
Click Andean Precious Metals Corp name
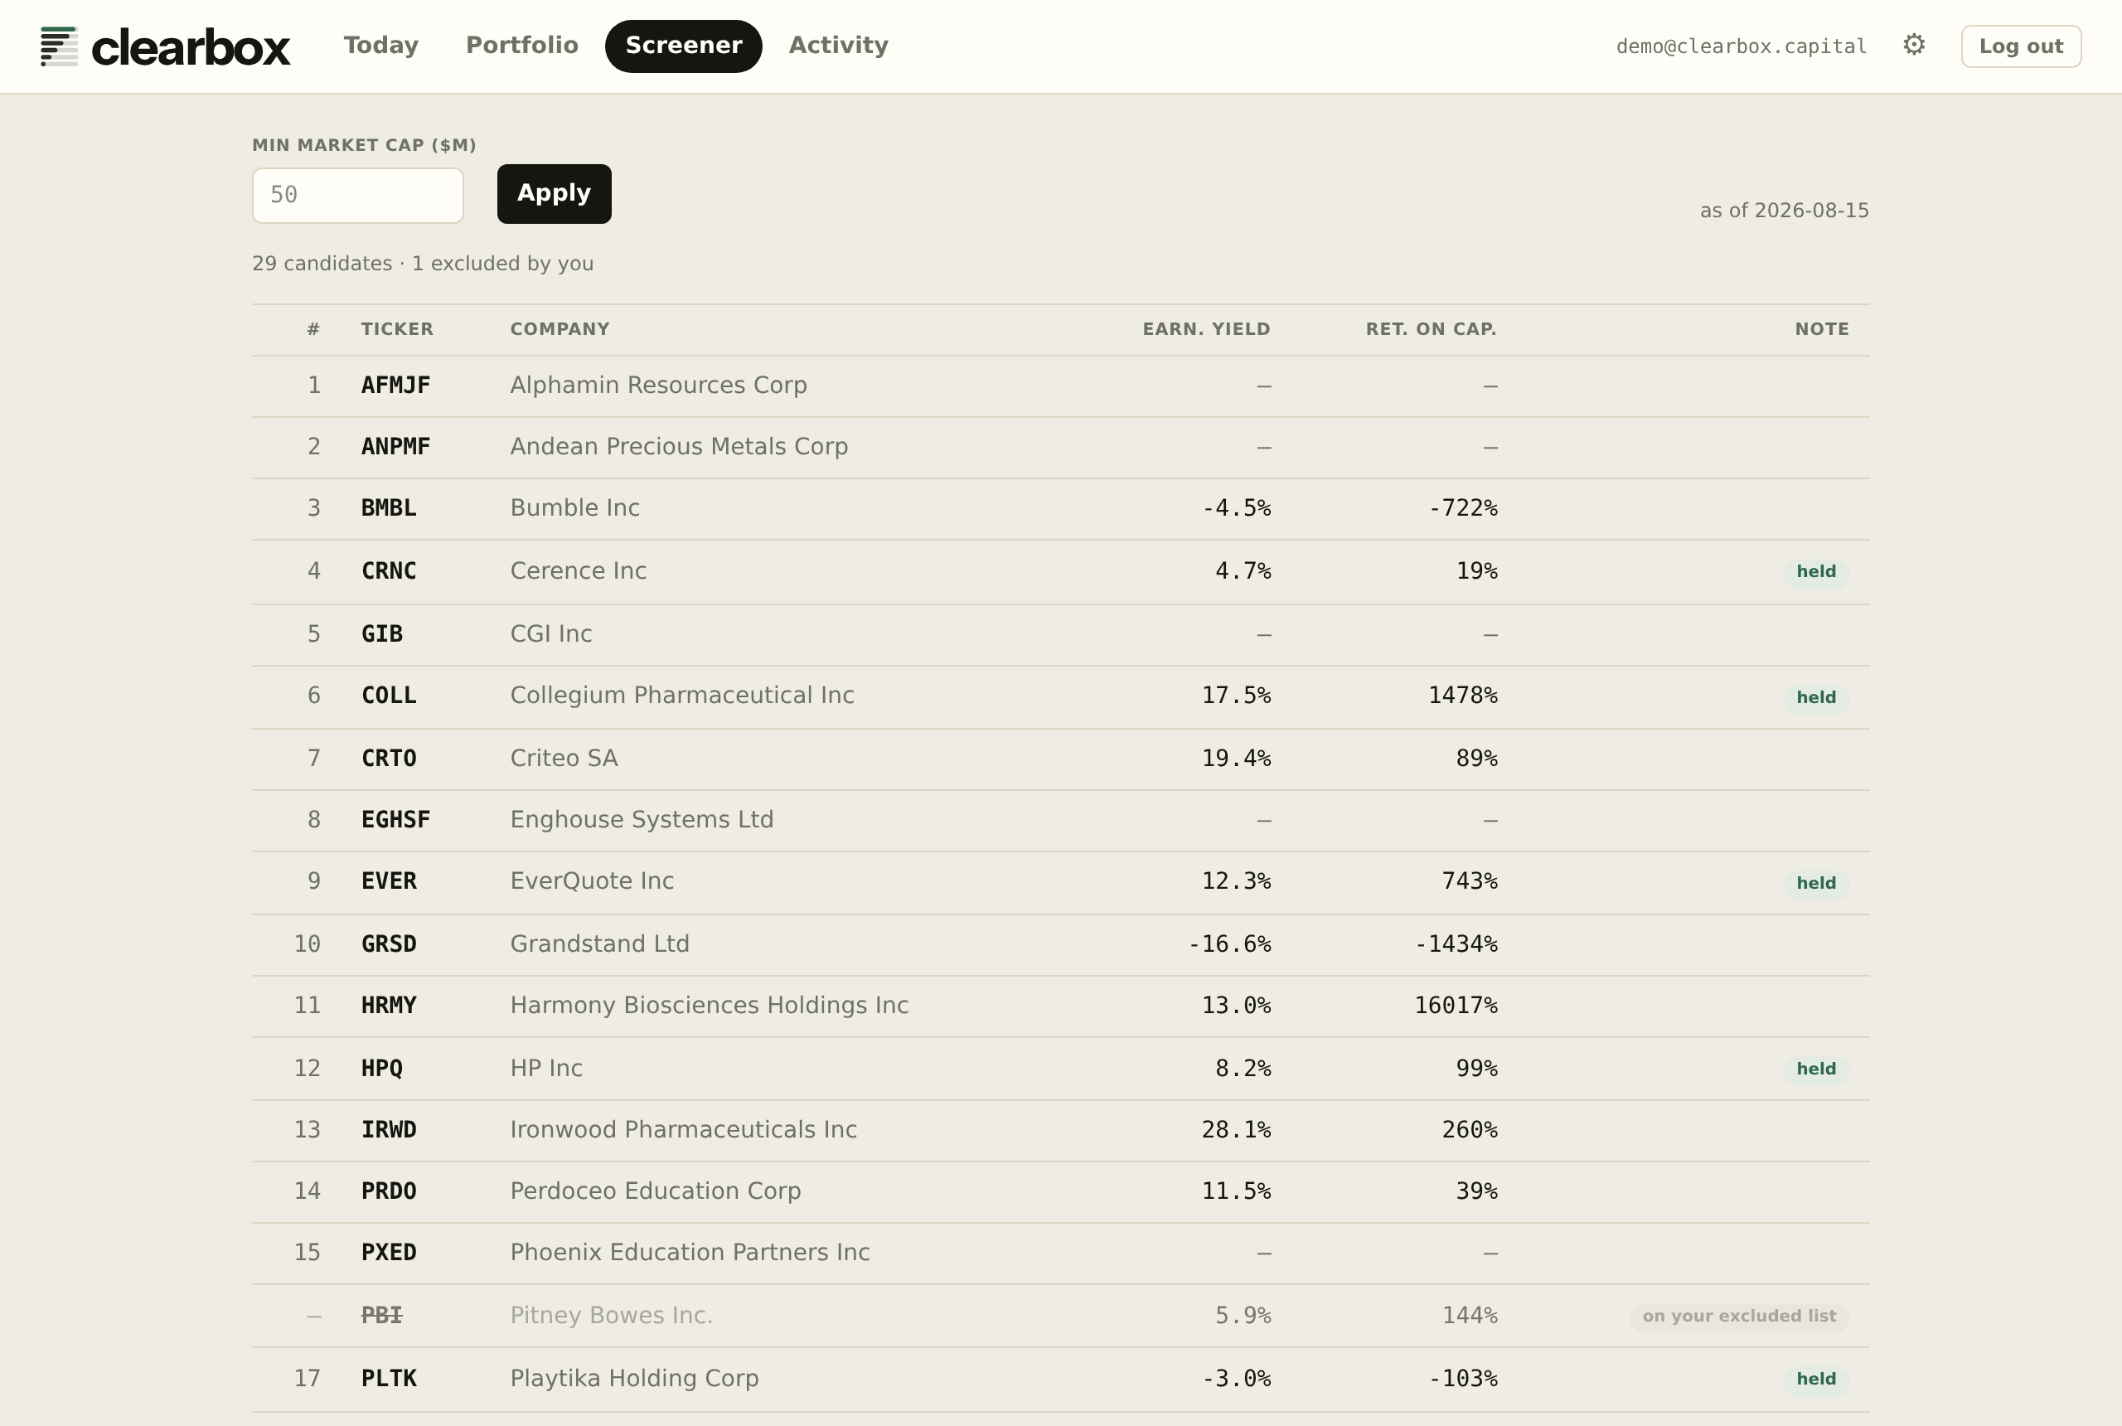pos(679,447)
